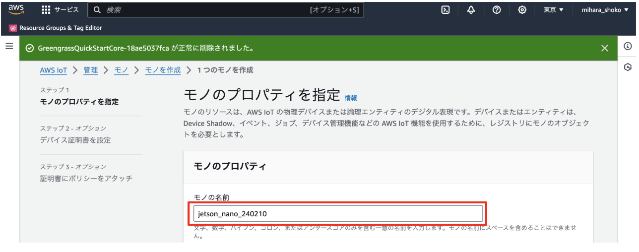
Task: Open the info panel icon on right
Action: (x=628, y=46)
